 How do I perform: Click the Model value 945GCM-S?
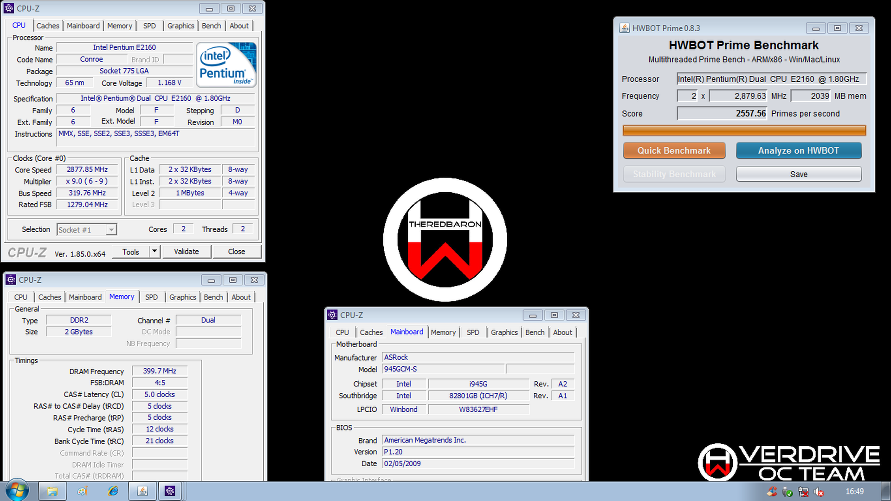click(x=443, y=369)
